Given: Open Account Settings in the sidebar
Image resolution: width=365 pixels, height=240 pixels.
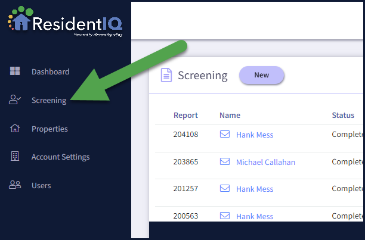Looking at the screenshot, I should (x=60, y=157).
